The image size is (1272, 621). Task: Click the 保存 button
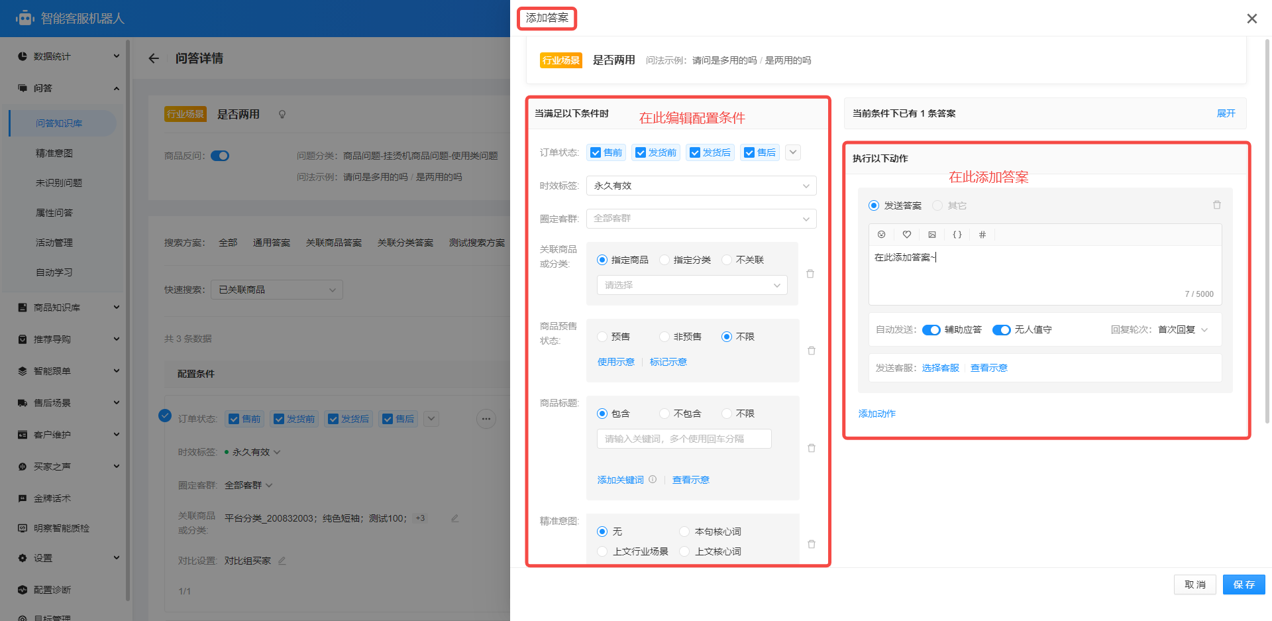1244,585
